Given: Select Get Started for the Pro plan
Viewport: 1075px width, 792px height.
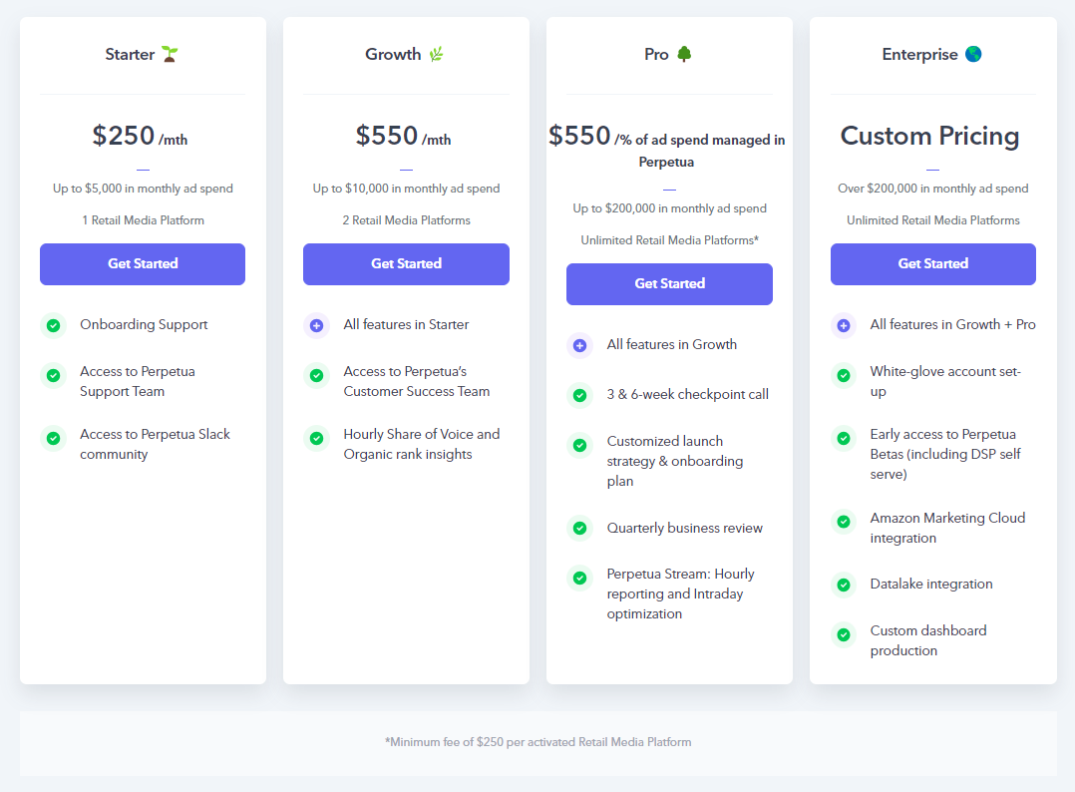Looking at the screenshot, I should point(669,284).
